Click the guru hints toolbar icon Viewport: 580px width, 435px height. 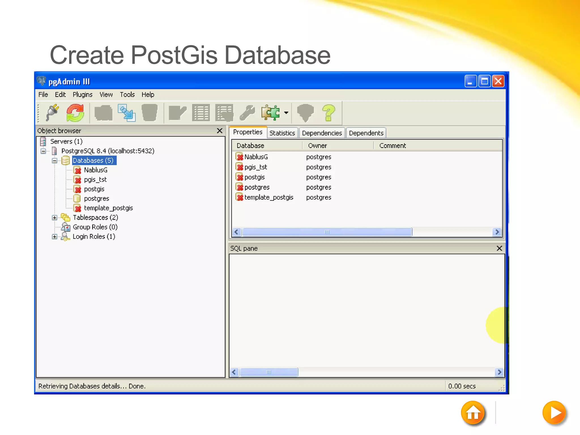click(305, 113)
